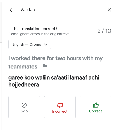Close the Validate panel

pyautogui.click(x=109, y=10)
